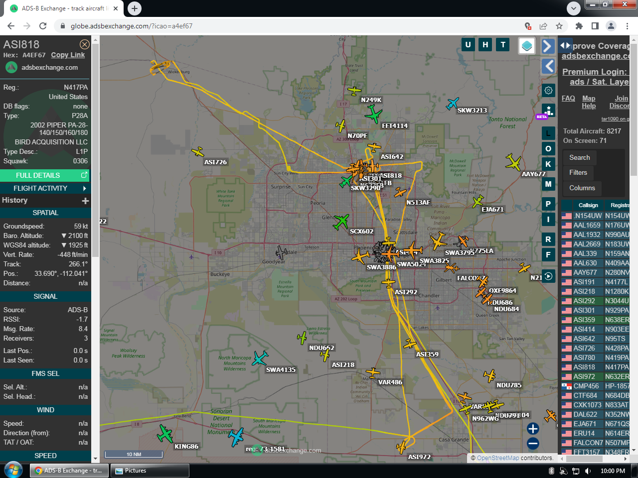Screen dimensions: 638x478
Task: Toggle the U map button
Action: point(468,45)
